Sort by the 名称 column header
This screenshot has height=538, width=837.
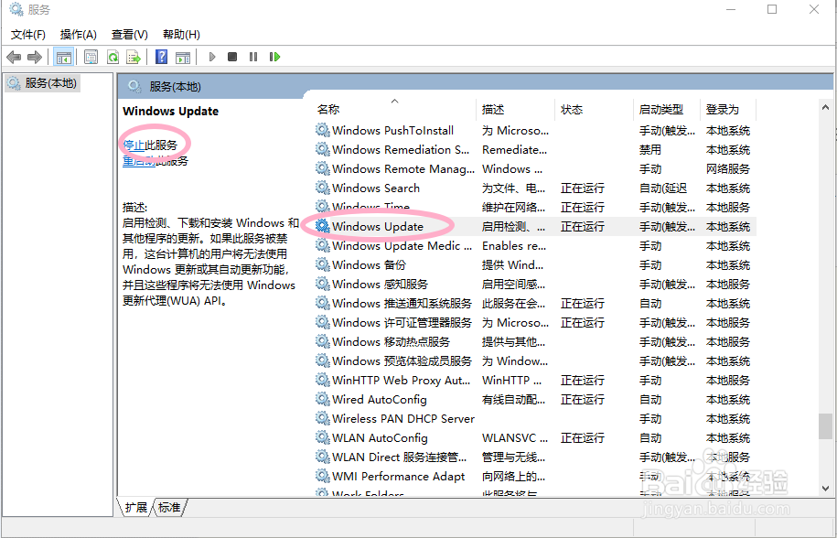point(394,110)
